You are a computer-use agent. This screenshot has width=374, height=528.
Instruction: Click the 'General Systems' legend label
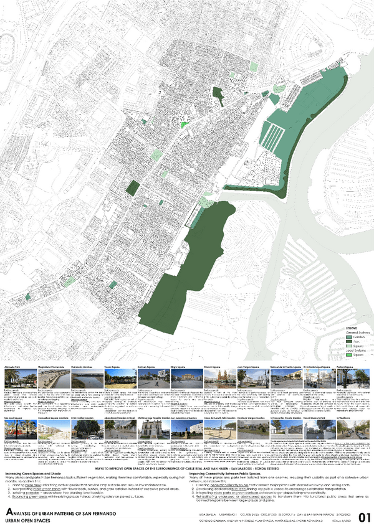pos(358,332)
